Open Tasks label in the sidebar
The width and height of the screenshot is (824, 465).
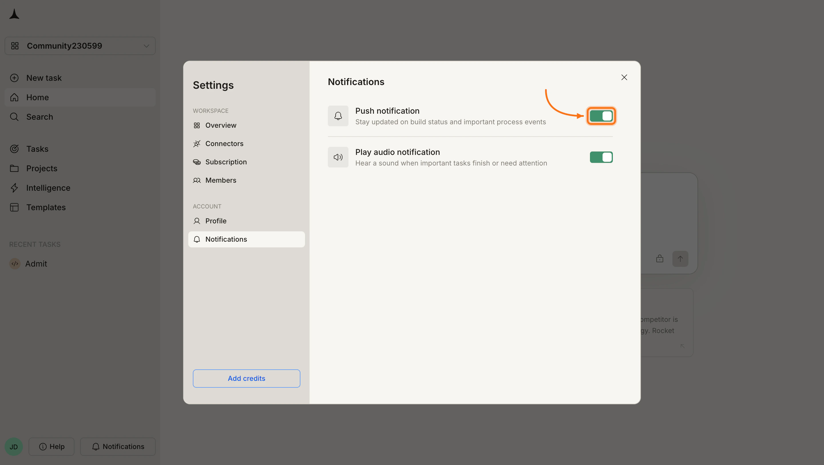coord(37,149)
